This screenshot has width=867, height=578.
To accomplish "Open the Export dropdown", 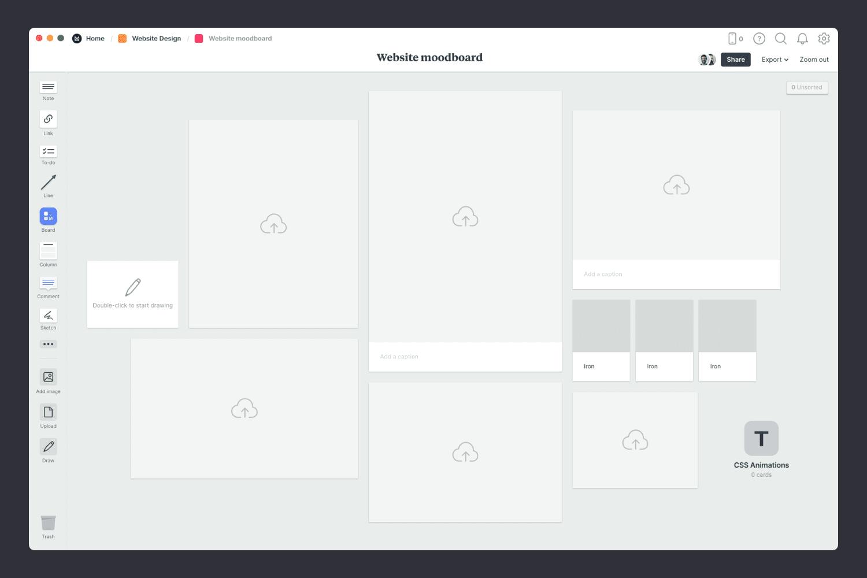I will click(774, 59).
